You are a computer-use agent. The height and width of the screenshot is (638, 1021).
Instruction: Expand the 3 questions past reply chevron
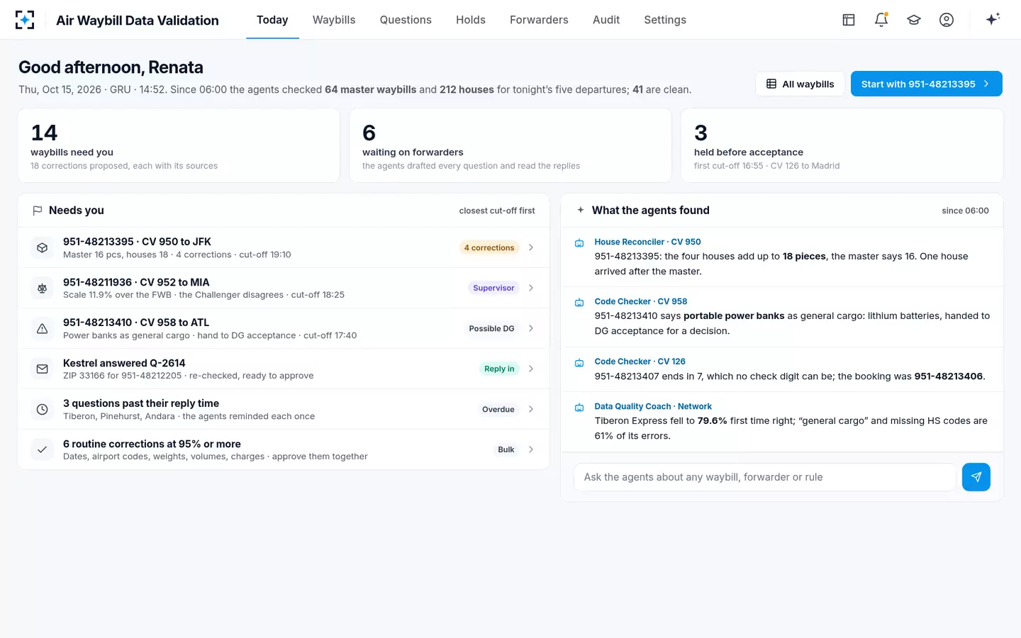pos(531,409)
